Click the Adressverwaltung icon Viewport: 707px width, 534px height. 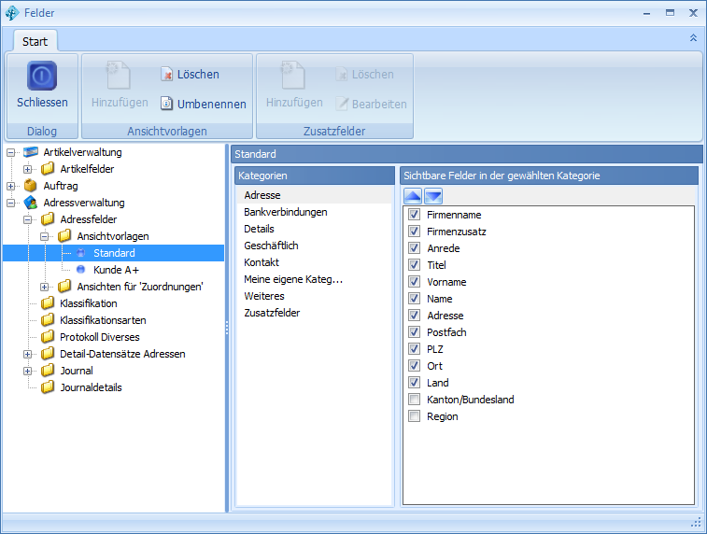click(31, 203)
